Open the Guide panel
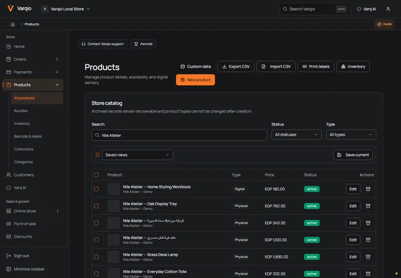Image resolution: width=401 pixels, height=278 pixels. pos(384,24)
